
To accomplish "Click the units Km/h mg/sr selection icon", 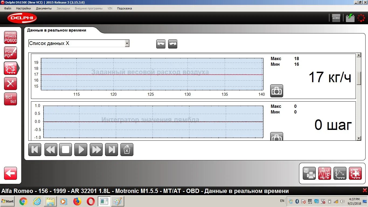I will point(325,173).
